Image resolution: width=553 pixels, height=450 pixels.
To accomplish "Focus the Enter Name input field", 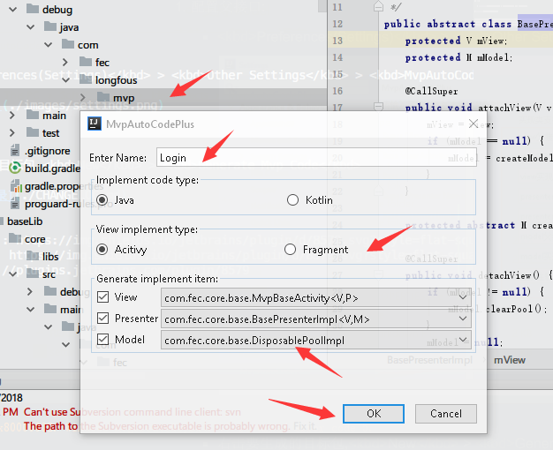I will point(316,157).
